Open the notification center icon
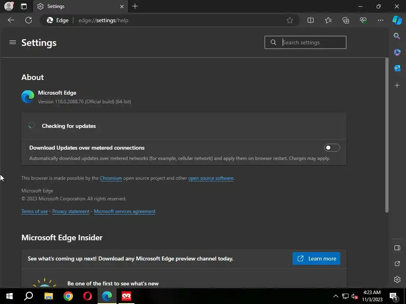Viewport: 406px width, 304px height. point(393,296)
